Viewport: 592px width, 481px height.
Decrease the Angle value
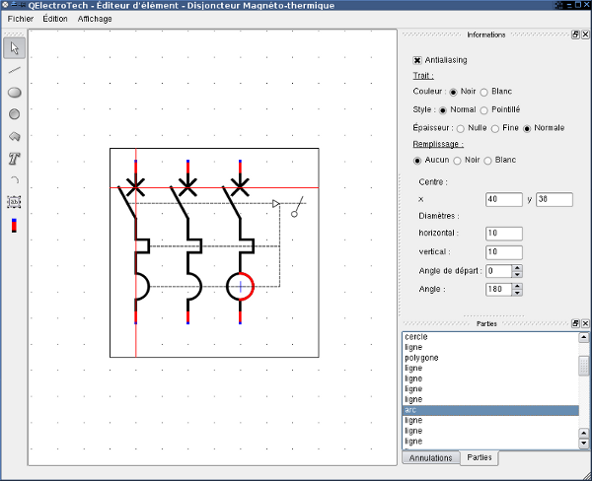point(517,293)
